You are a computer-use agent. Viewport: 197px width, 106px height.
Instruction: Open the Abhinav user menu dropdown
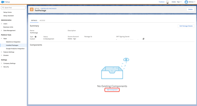(192, 2)
